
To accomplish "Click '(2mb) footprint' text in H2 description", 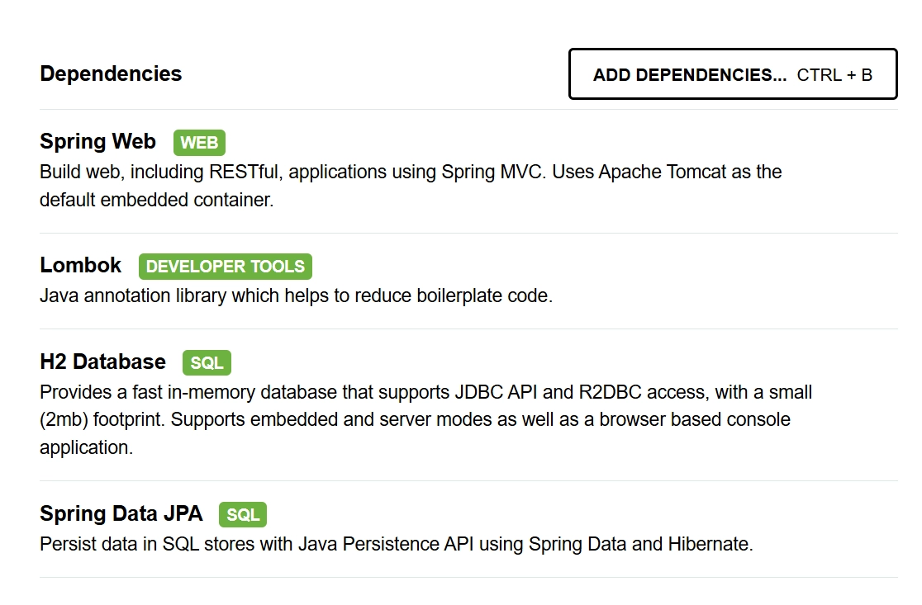I will click(x=102, y=419).
